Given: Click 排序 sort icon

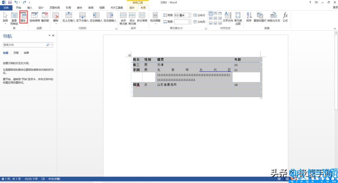Looking at the screenshot, I should click(x=249, y=16).
